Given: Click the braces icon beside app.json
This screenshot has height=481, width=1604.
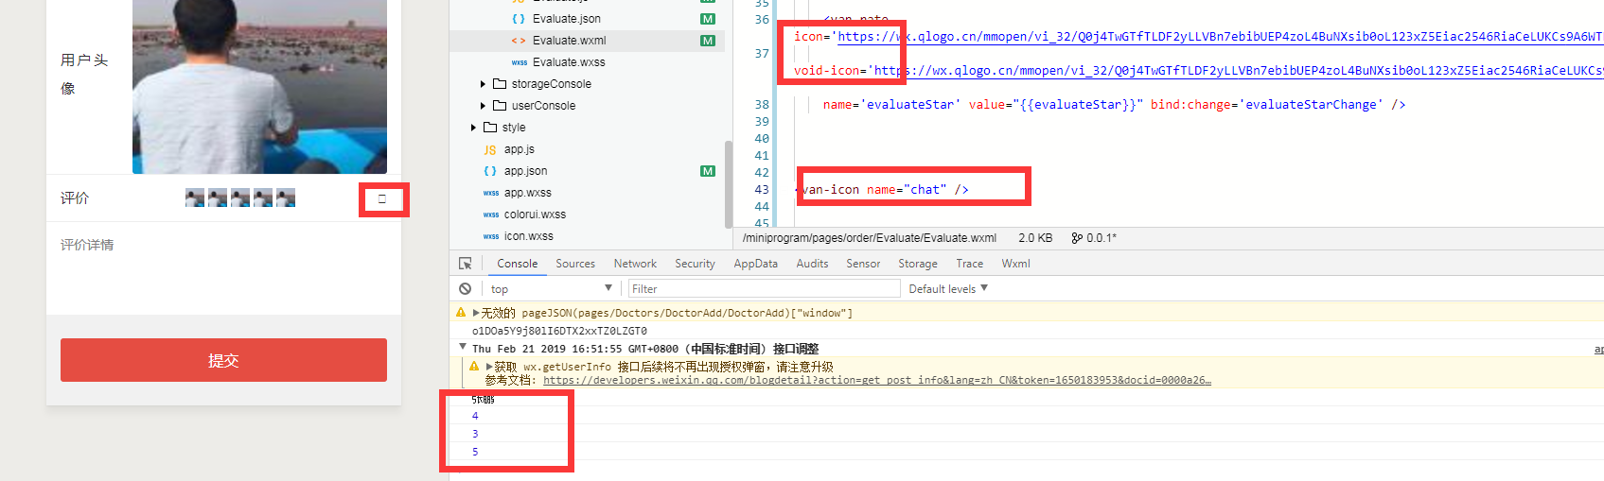Looking at the screenshot, I should pyautogui.click(x=490, y=171).
